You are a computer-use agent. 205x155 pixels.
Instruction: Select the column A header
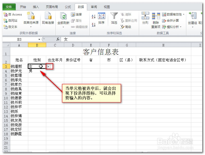[19, 45]
